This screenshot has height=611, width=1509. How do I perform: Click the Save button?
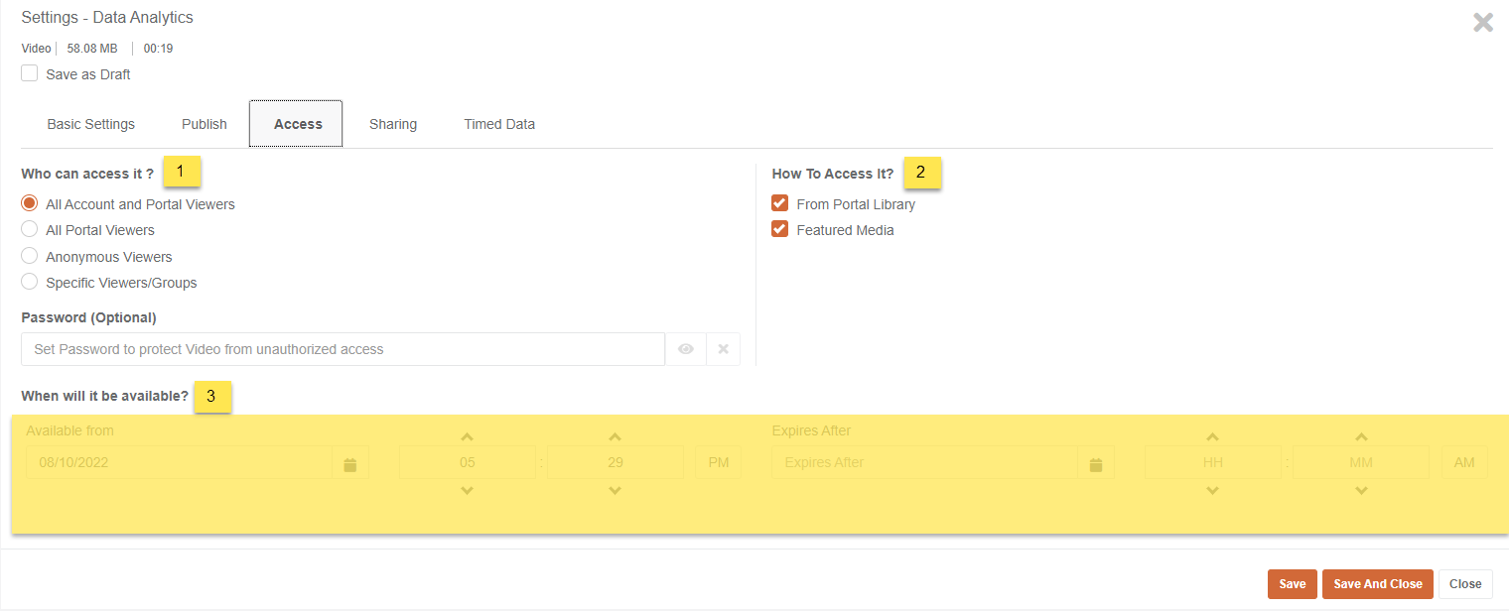click(x=1292, y=584)
